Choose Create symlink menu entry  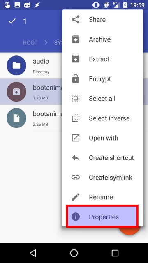(103, 177)
